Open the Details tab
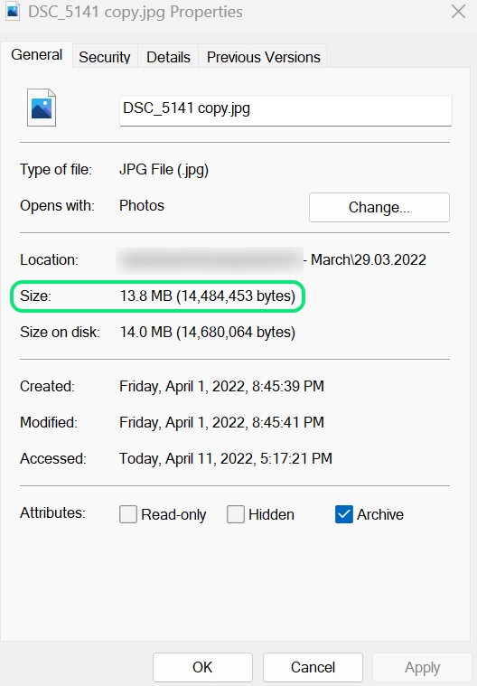477x686 pixels. pos(168,57)
